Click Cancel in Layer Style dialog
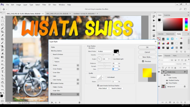190x107 pixels. click(x=147, y=52)
